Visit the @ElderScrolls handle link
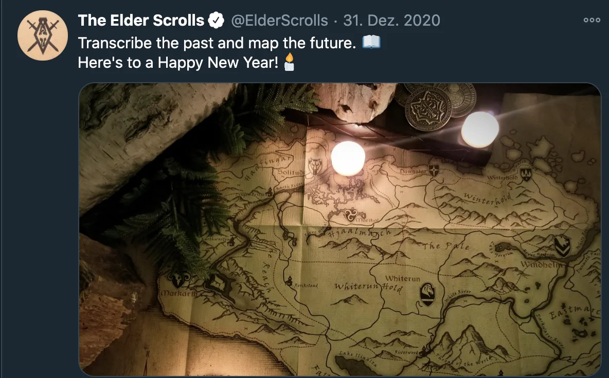Screen dimensions: 609x378 pyautogui.click(x=279, y=20)
